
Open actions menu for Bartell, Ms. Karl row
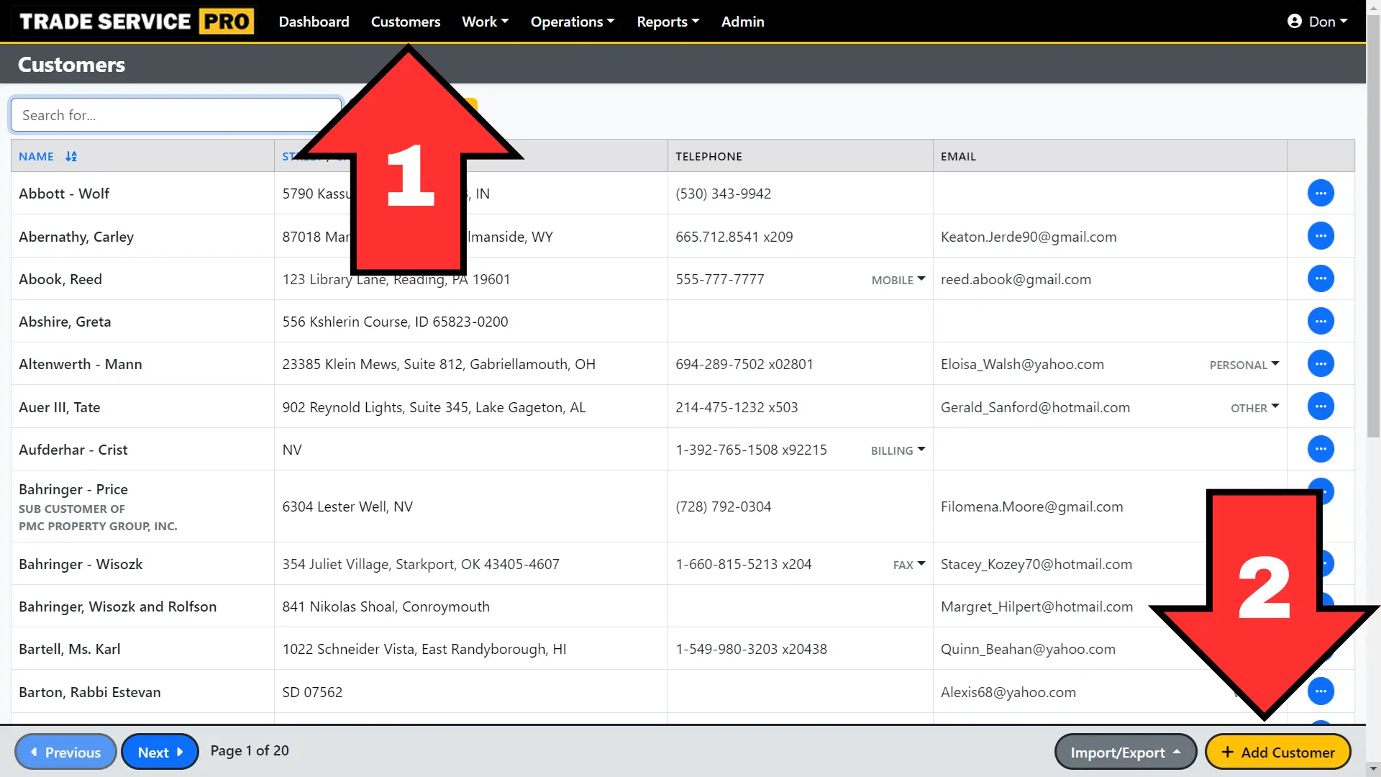(1321, 648)
